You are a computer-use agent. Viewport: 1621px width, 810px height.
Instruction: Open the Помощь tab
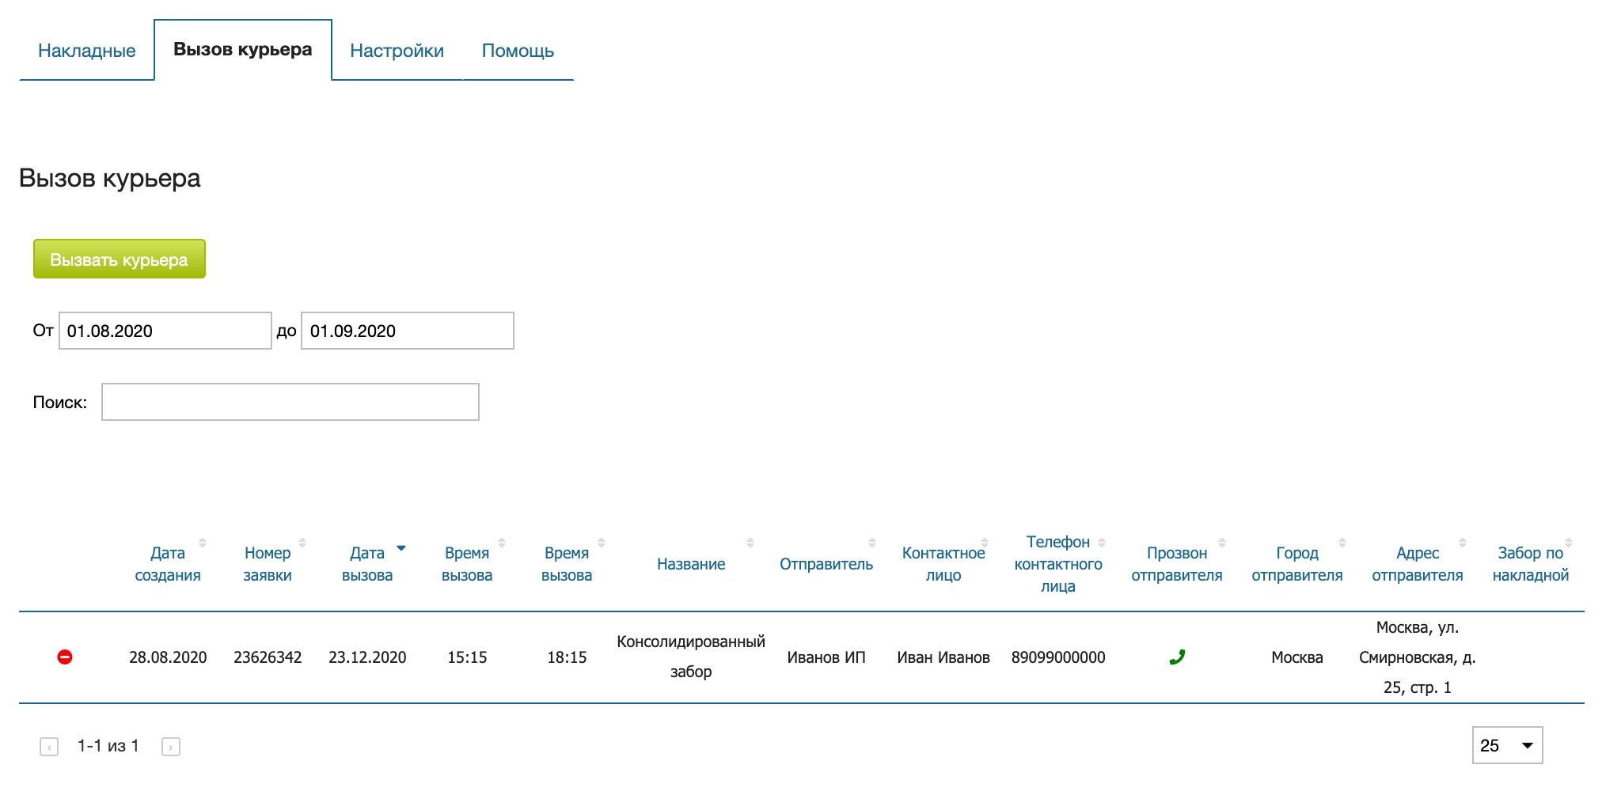[518, 51]
